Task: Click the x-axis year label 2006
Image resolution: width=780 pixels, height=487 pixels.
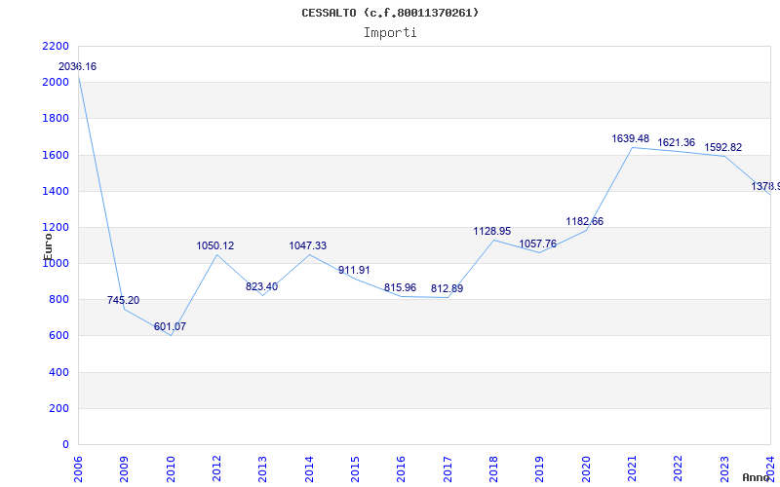Action: (x=78, y=469)
